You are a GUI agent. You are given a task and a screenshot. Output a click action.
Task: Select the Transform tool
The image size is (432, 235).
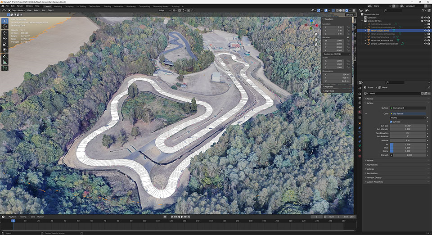tap(4, 50)
